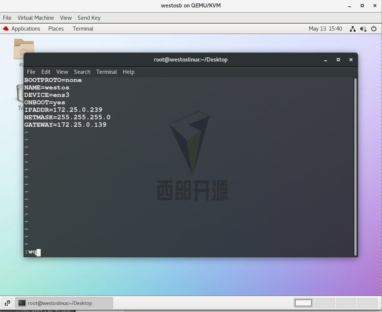Viewport: 382px width, 312px height.
Task: Open the home folder desktop icon
Action: coord(24,48)
